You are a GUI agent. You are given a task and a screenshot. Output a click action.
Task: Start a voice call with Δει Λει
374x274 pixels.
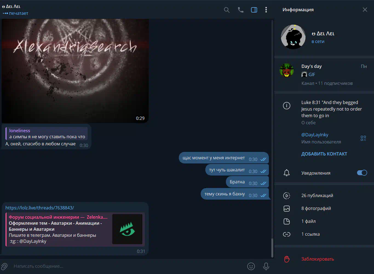(x=241, y=10)
